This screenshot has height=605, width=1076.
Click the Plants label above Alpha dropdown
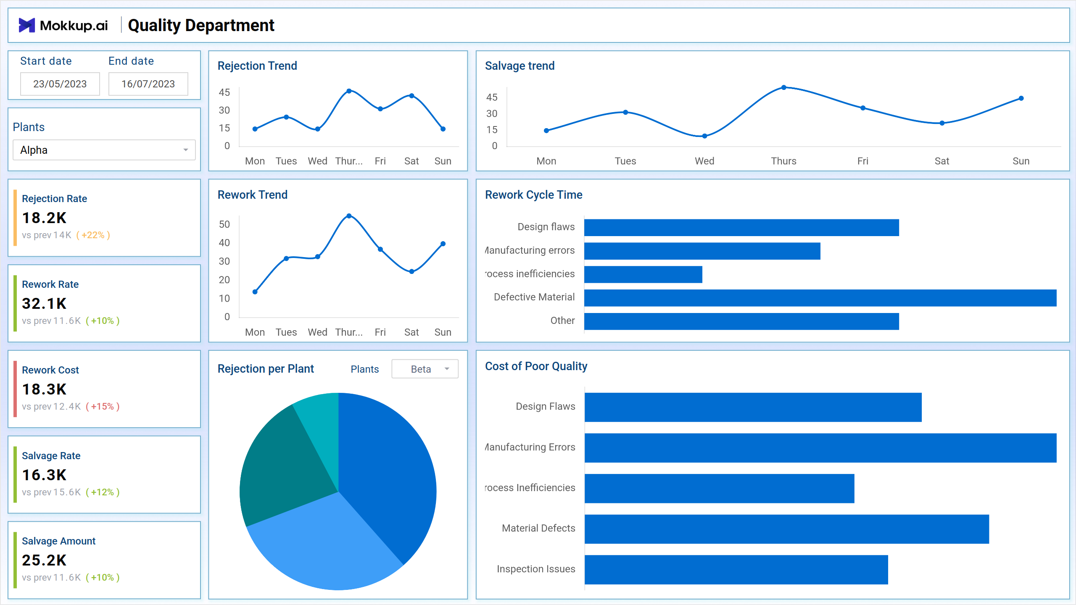click(29, 127)
